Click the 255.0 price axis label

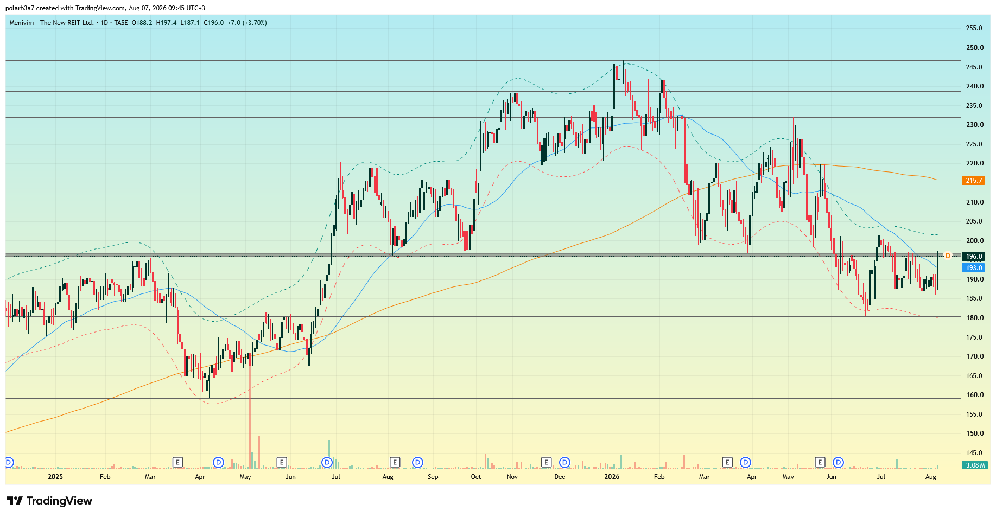pos(974,28)
